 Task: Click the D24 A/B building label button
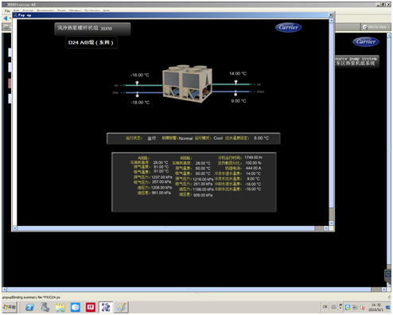tap(91, 42)
